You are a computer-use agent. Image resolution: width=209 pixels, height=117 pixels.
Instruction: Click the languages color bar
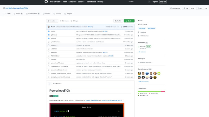point(151,91)
